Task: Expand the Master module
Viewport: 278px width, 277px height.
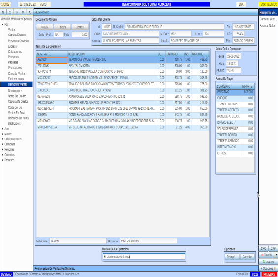Action: point(2,134)
